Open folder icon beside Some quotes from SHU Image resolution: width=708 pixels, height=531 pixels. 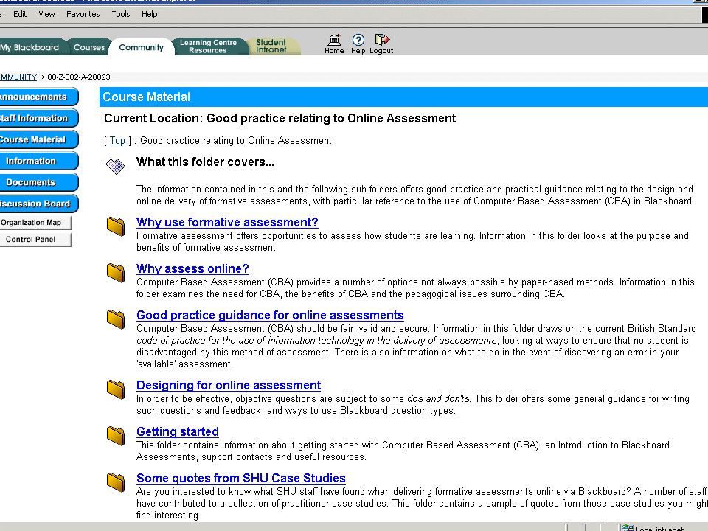click(116, 482)
